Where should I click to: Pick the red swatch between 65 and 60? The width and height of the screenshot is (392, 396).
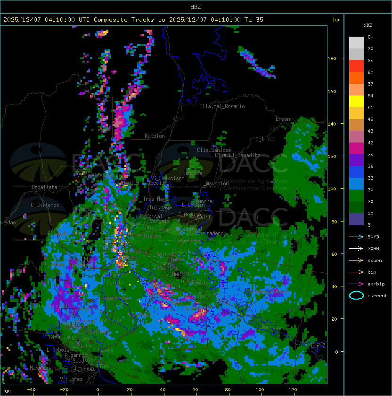[x=356, y=66]
